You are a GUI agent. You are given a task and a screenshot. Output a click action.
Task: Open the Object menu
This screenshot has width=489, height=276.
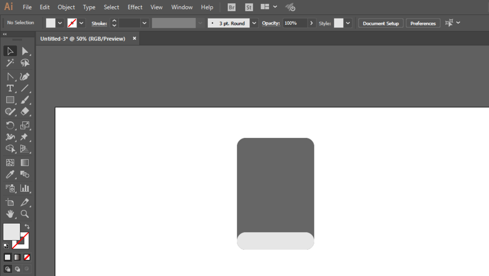click(x=66, y=7)
